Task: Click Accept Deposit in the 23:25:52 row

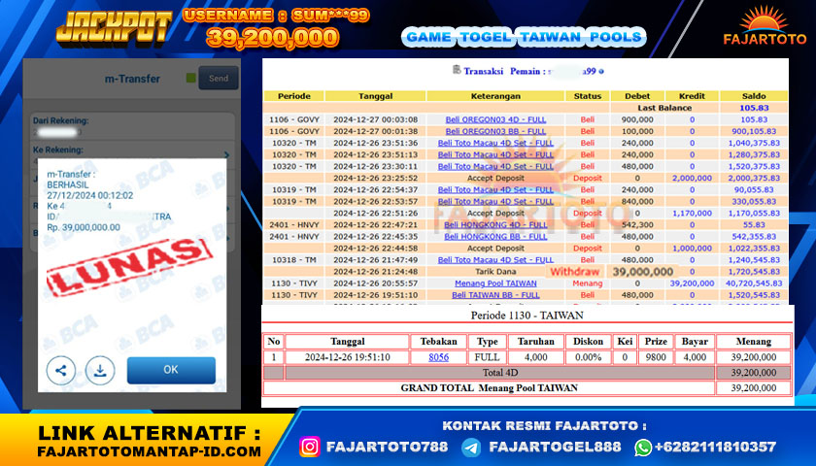Action: [x=495, y=179]
